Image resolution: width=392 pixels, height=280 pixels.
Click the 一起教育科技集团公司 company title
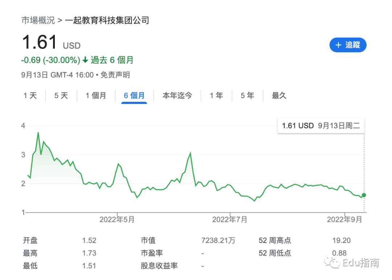pyautogui.click(x=107, y=20)
